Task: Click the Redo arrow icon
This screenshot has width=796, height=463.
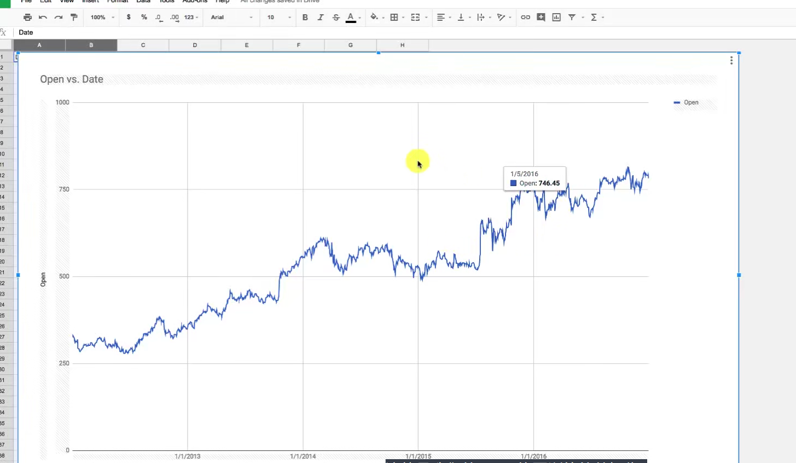Action: point(58,18)
